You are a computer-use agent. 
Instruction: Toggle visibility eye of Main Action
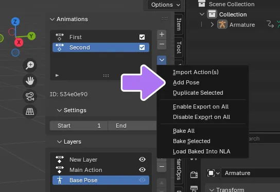pos(143,170)
